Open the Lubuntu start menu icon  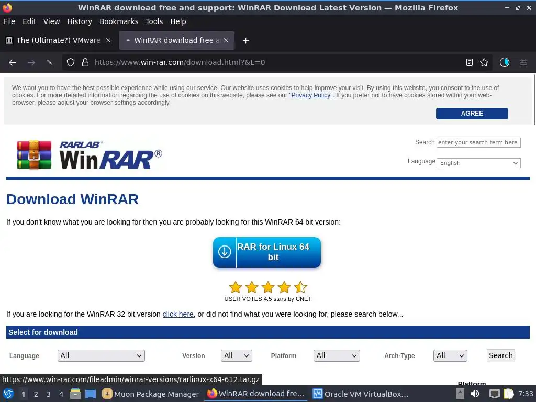8,394
